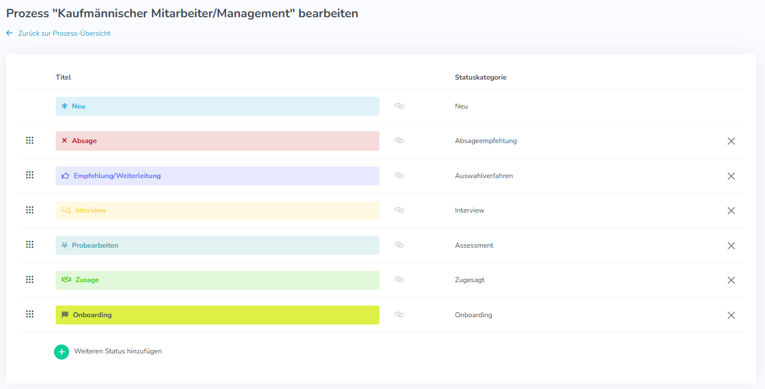Click the link icon next to Neu status
The image size is (765, 389).
(399, 106)
